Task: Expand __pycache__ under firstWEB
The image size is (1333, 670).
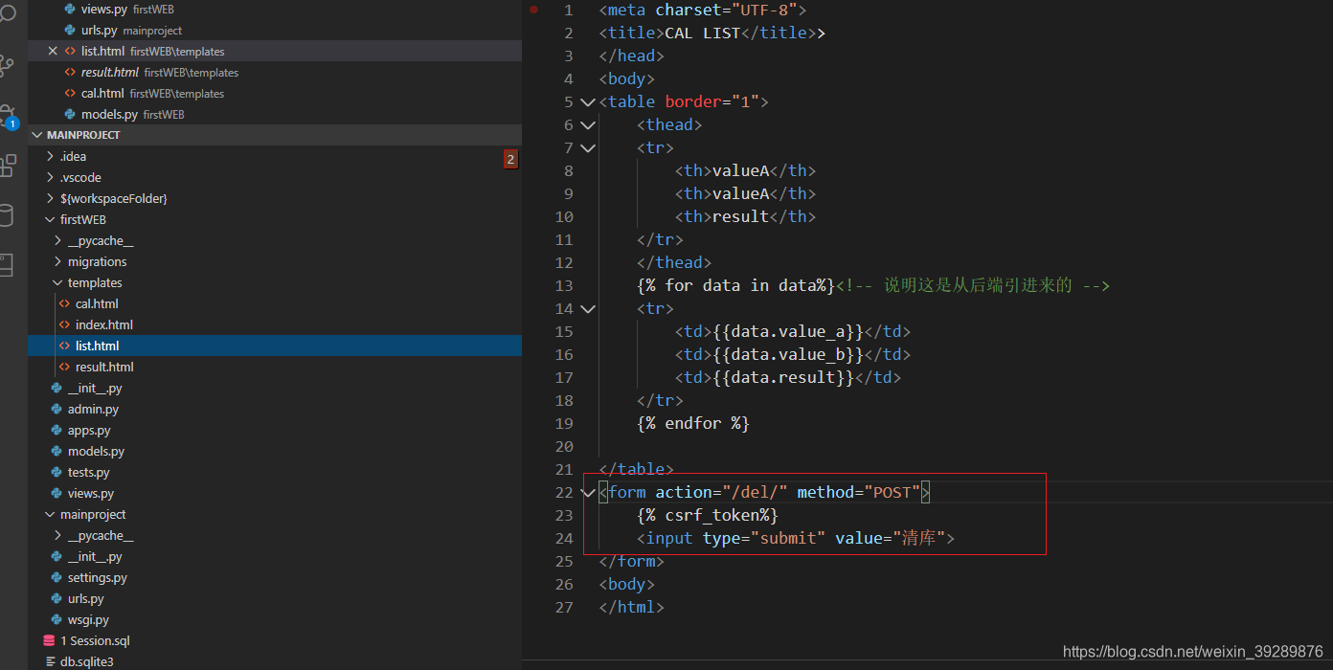Action: tap(58, 240)
